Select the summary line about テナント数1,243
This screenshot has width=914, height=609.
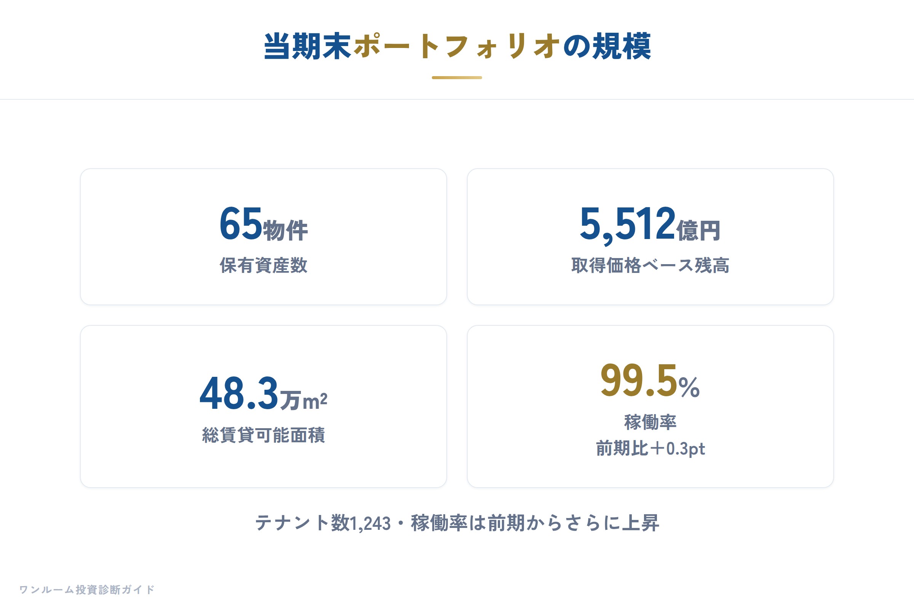click(x=457, y=523)
